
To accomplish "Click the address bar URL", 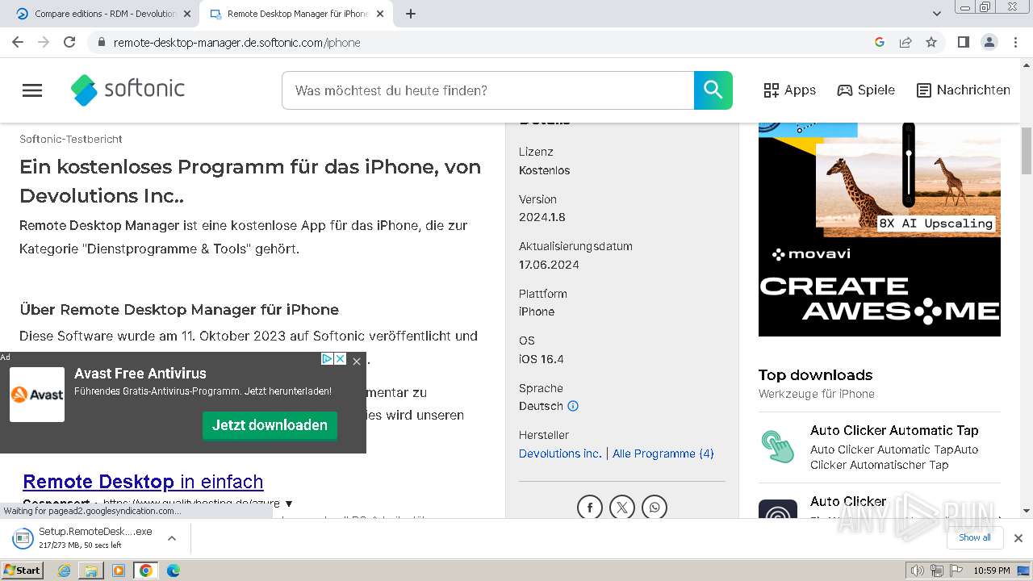I will click(237, 43).
